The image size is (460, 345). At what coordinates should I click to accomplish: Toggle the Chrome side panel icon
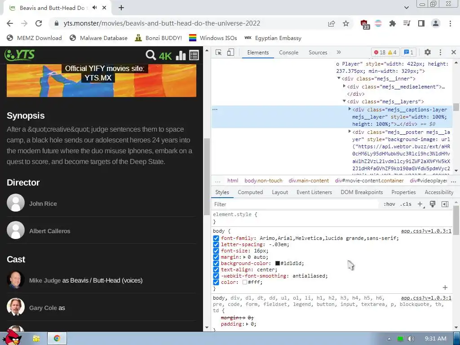tap(421, 23)
